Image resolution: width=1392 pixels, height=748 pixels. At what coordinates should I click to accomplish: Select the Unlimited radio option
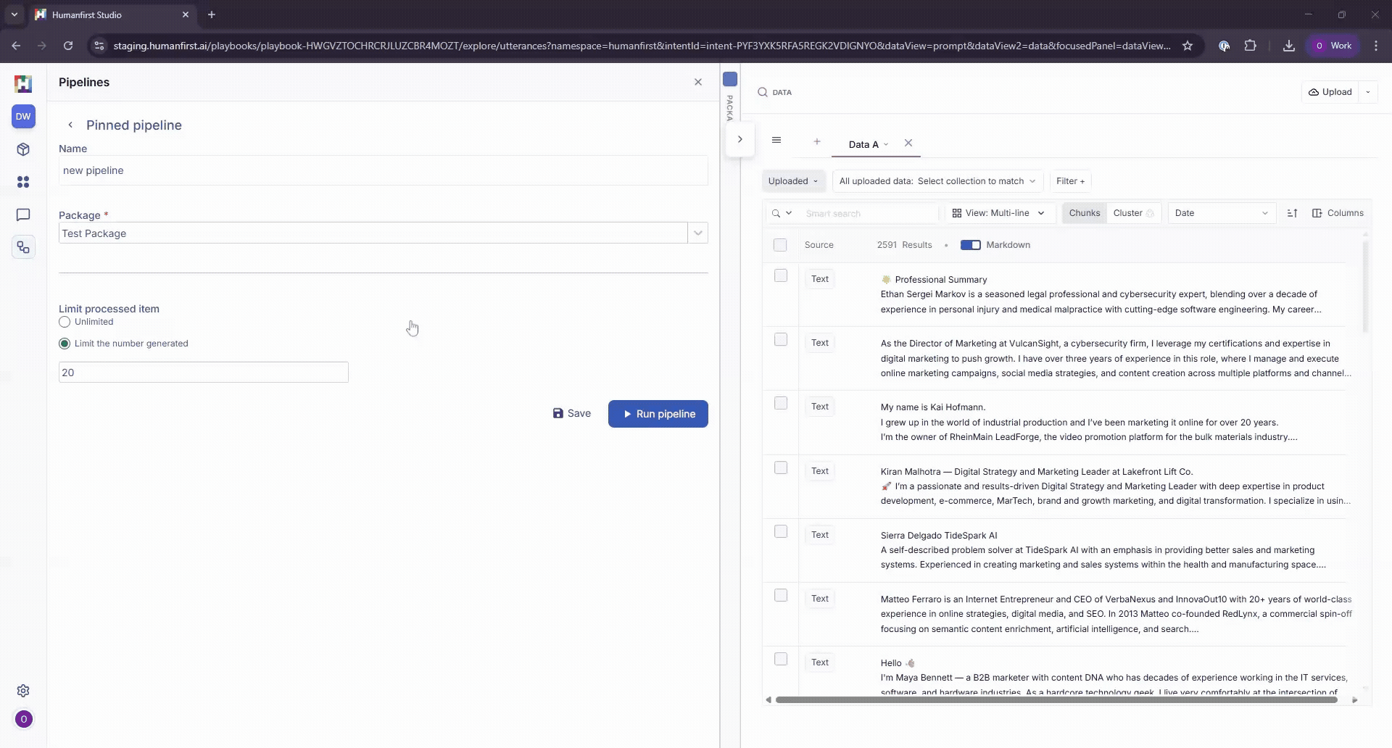coord(65,322)
